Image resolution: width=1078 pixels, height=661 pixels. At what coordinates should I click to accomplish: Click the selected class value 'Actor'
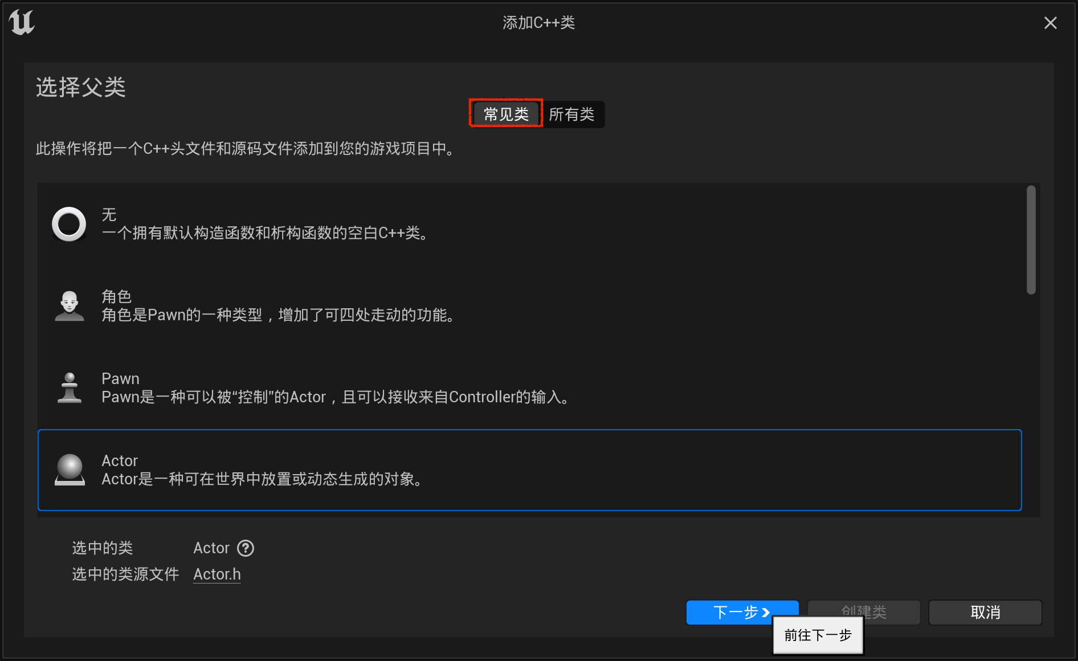pos(211,548)
